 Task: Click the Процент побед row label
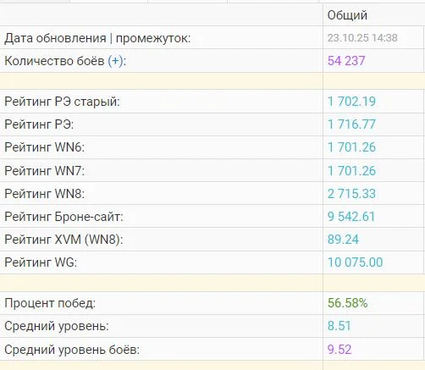(x=50, y=303)
